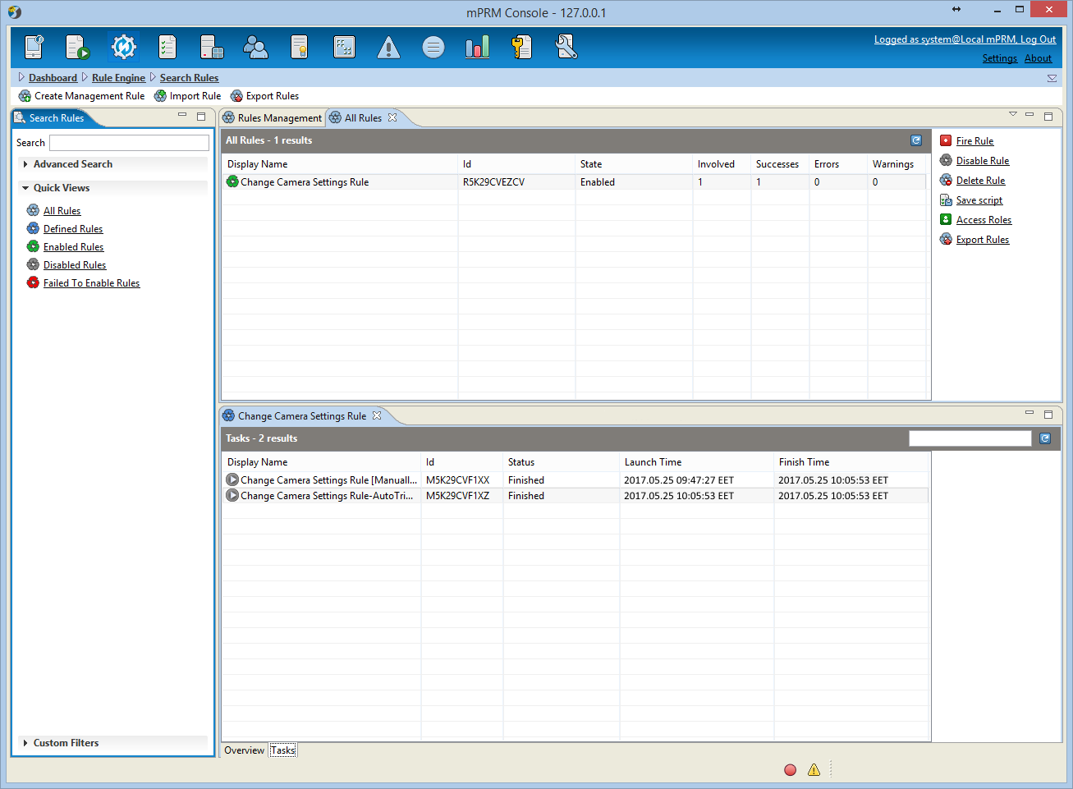
Task: Open the bar chart statistics toolbar icon
Action: [x=477, y=47]
